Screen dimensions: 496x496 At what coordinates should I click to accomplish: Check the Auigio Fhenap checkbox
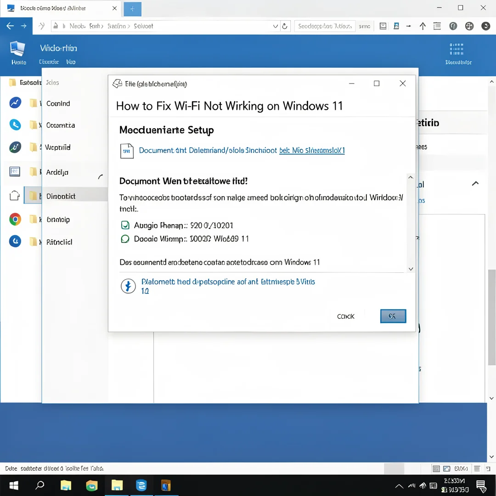pyautogui.click(x=125, y=225)
